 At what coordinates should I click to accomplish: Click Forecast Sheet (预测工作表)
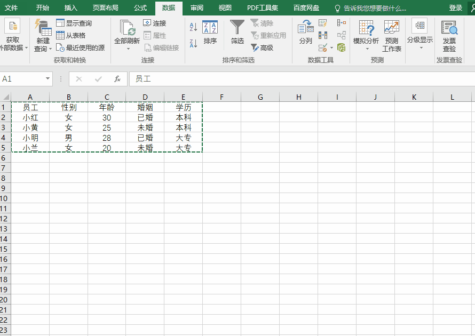pos(391,36)
